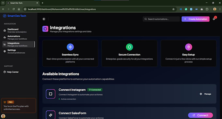Click the PRO badge label
The width and height of the screenshot is (222, 119).
click(x=10, y=102)
